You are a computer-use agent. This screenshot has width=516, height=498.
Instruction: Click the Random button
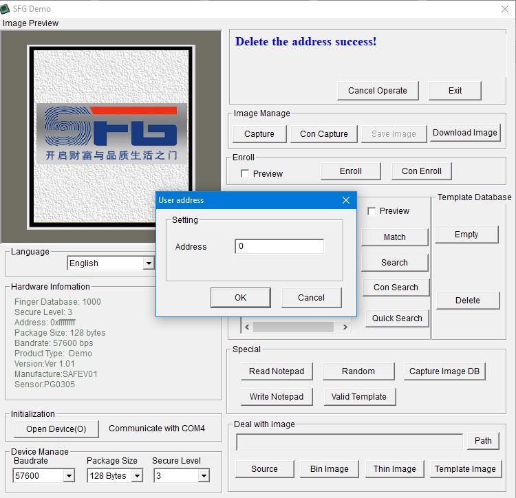(x=358, y=371)
